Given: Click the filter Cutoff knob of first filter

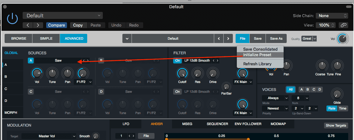Looking at the screenshot, I should tap(182, 73).
